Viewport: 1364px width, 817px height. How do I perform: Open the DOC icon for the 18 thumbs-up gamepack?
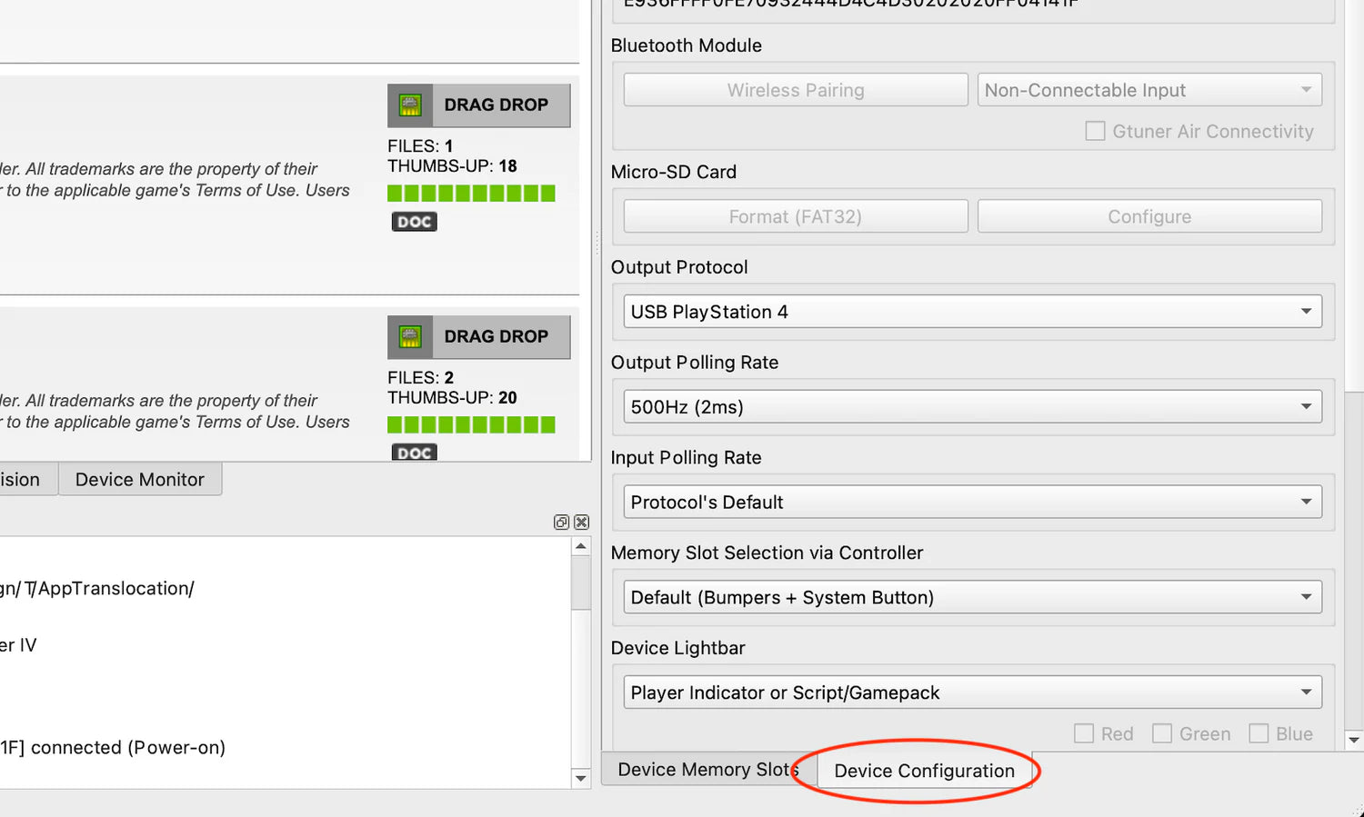pos(414,222)
